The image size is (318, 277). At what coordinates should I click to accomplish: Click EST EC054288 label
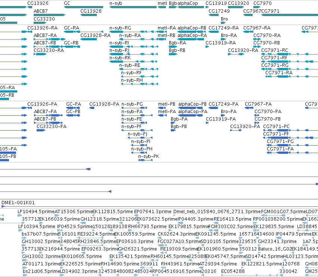(233, 271)
